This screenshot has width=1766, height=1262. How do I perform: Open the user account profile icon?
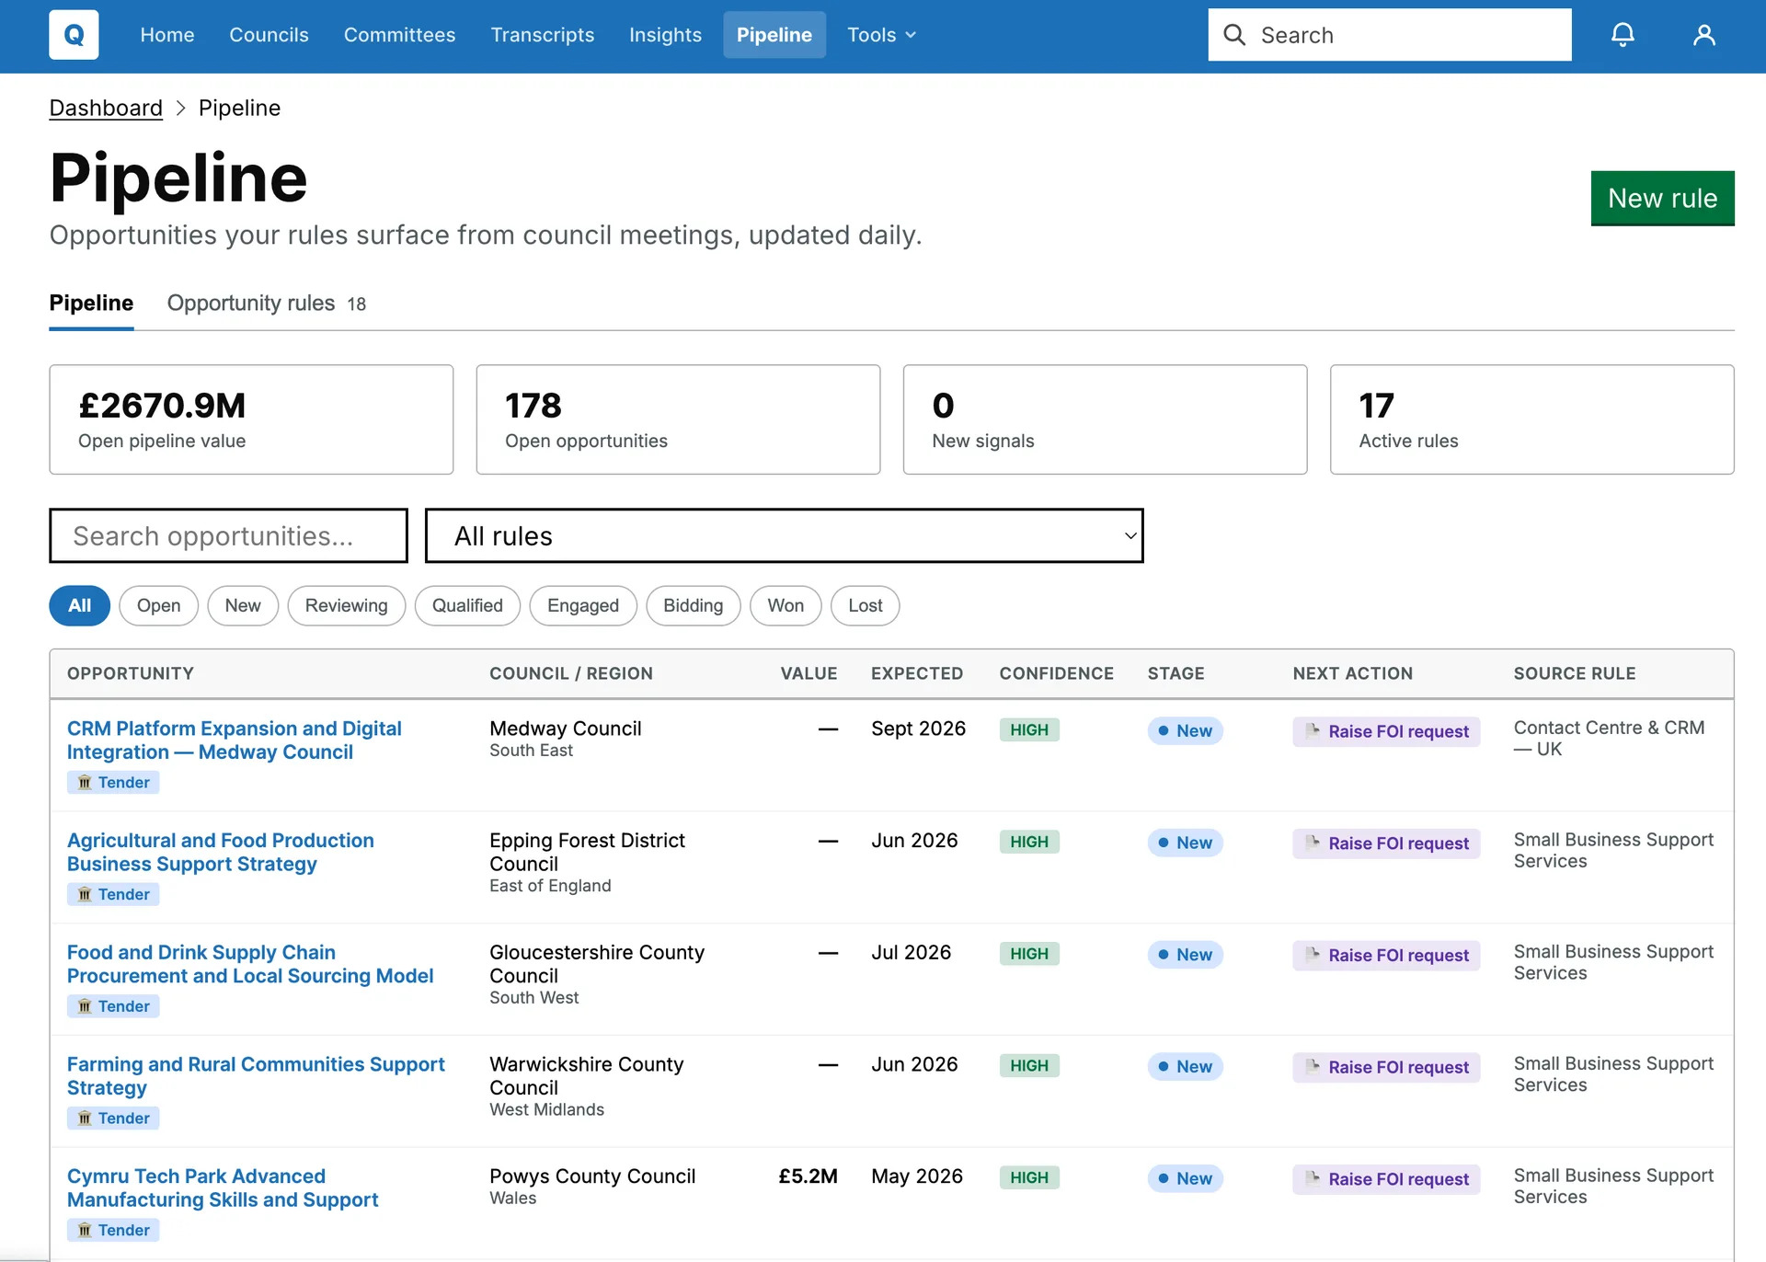(1703, 35)
